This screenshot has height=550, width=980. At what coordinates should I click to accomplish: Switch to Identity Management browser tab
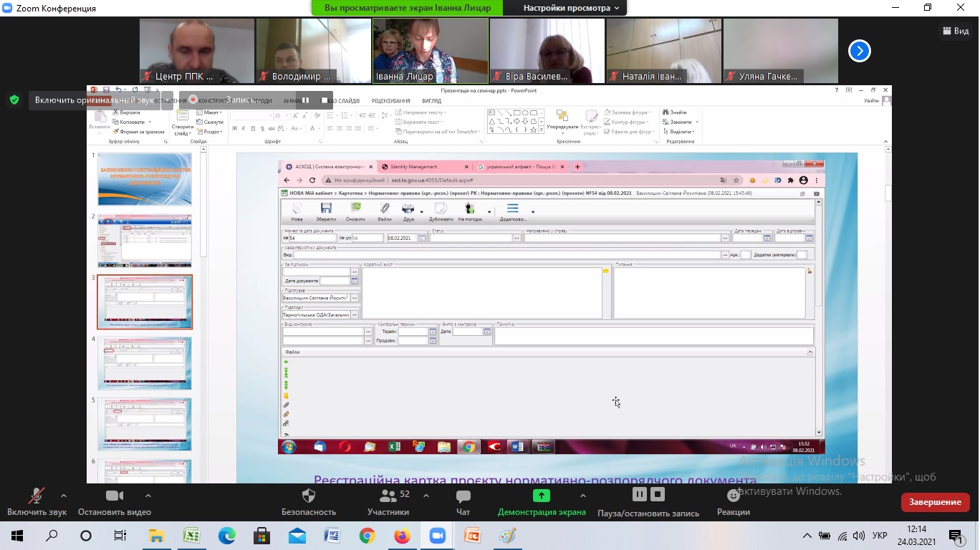pos(423,166)
